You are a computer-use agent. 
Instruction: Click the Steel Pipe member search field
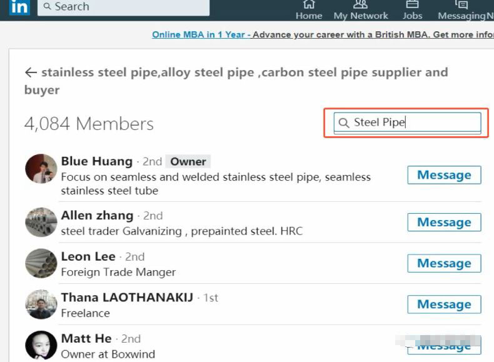coord(413,123)
